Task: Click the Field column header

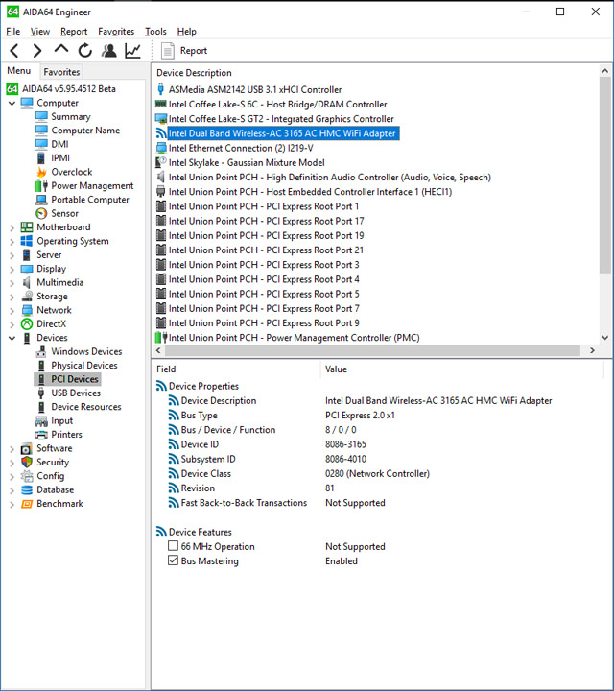Action: (x=166, y=369)
